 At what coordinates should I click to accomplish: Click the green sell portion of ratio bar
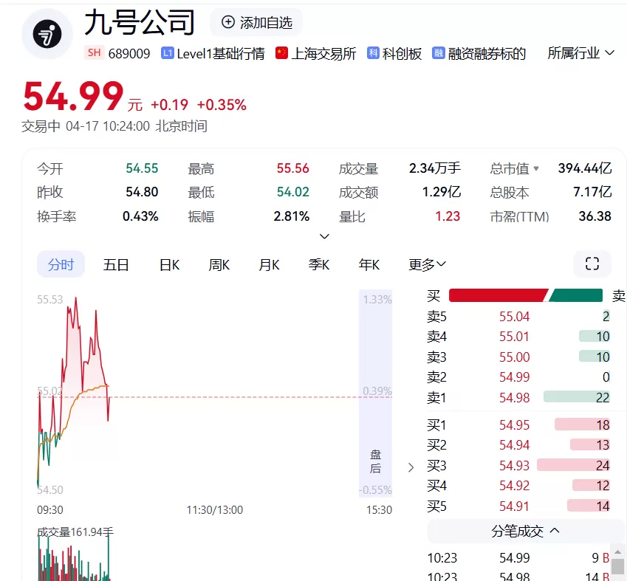[x=576, y=295]
